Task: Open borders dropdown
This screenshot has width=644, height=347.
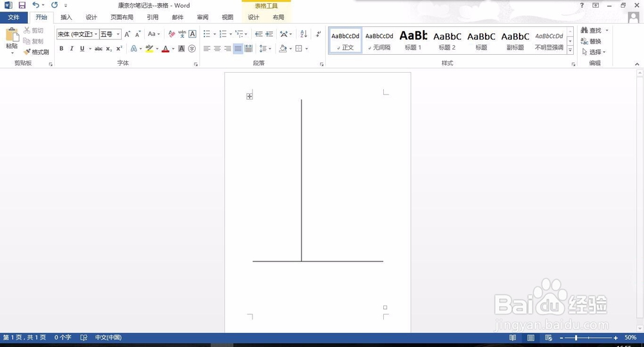Action: (307, 48)
